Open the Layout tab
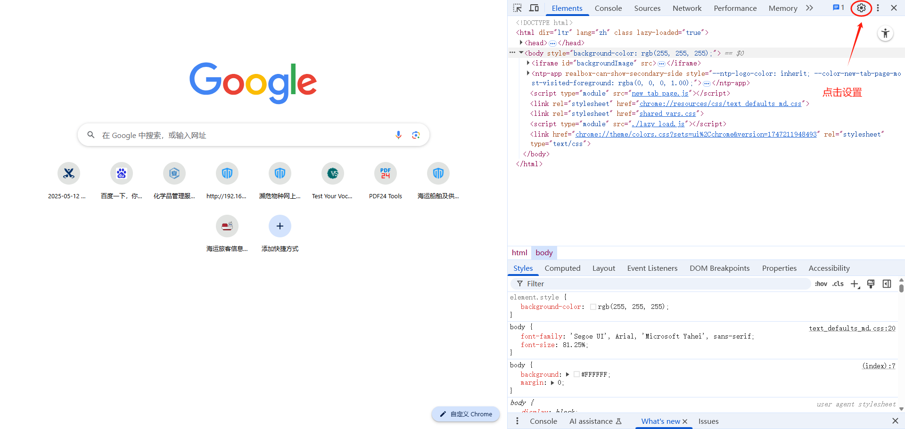The width and height of the screenshot is (905, 429). (603, 268)
